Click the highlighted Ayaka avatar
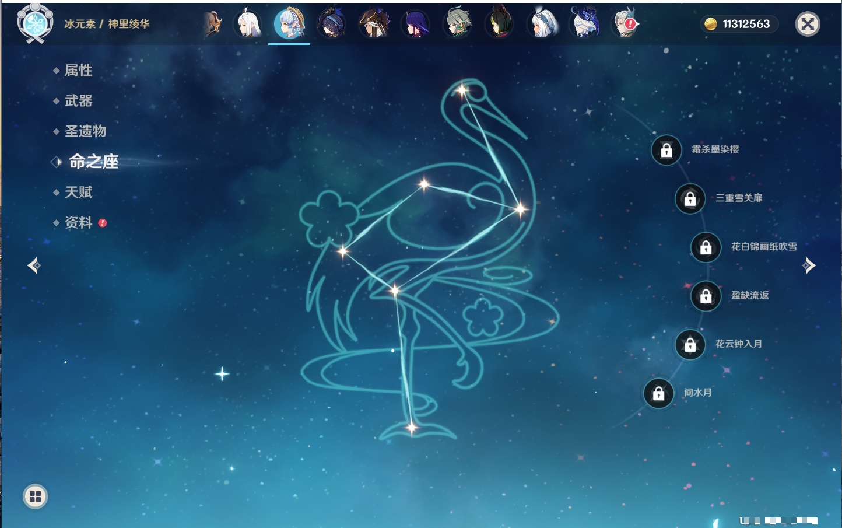 pos(289,24)
